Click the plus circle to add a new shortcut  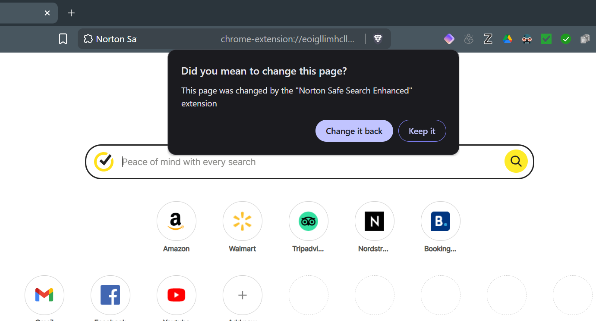243,296
